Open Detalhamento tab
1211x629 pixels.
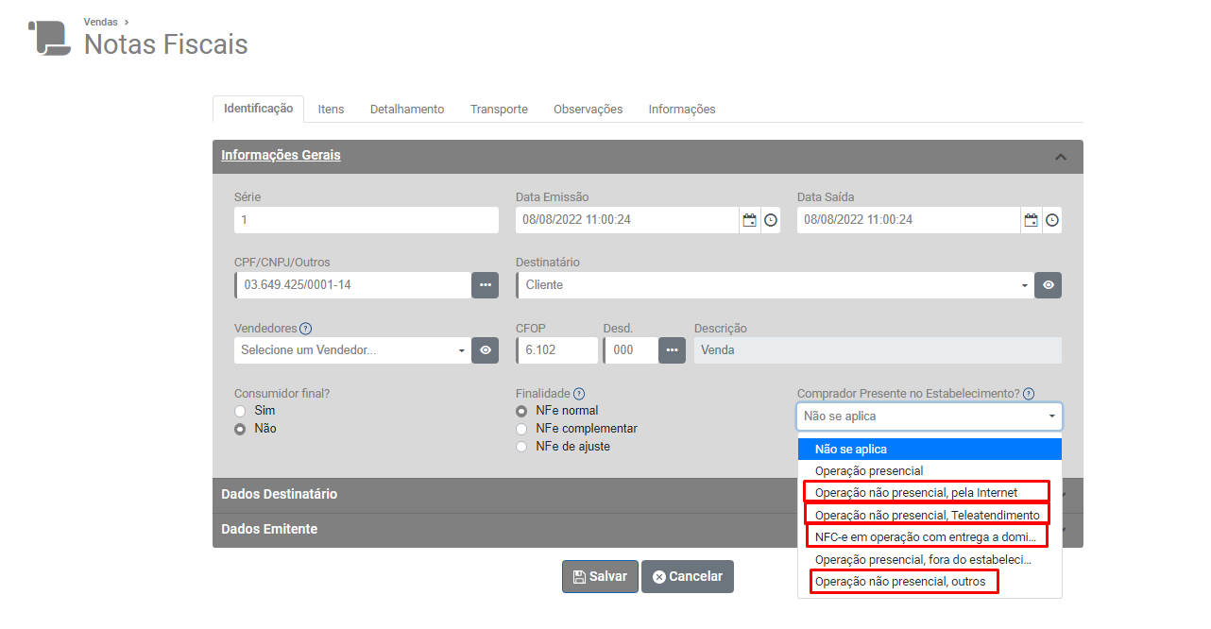click(407, 110)
